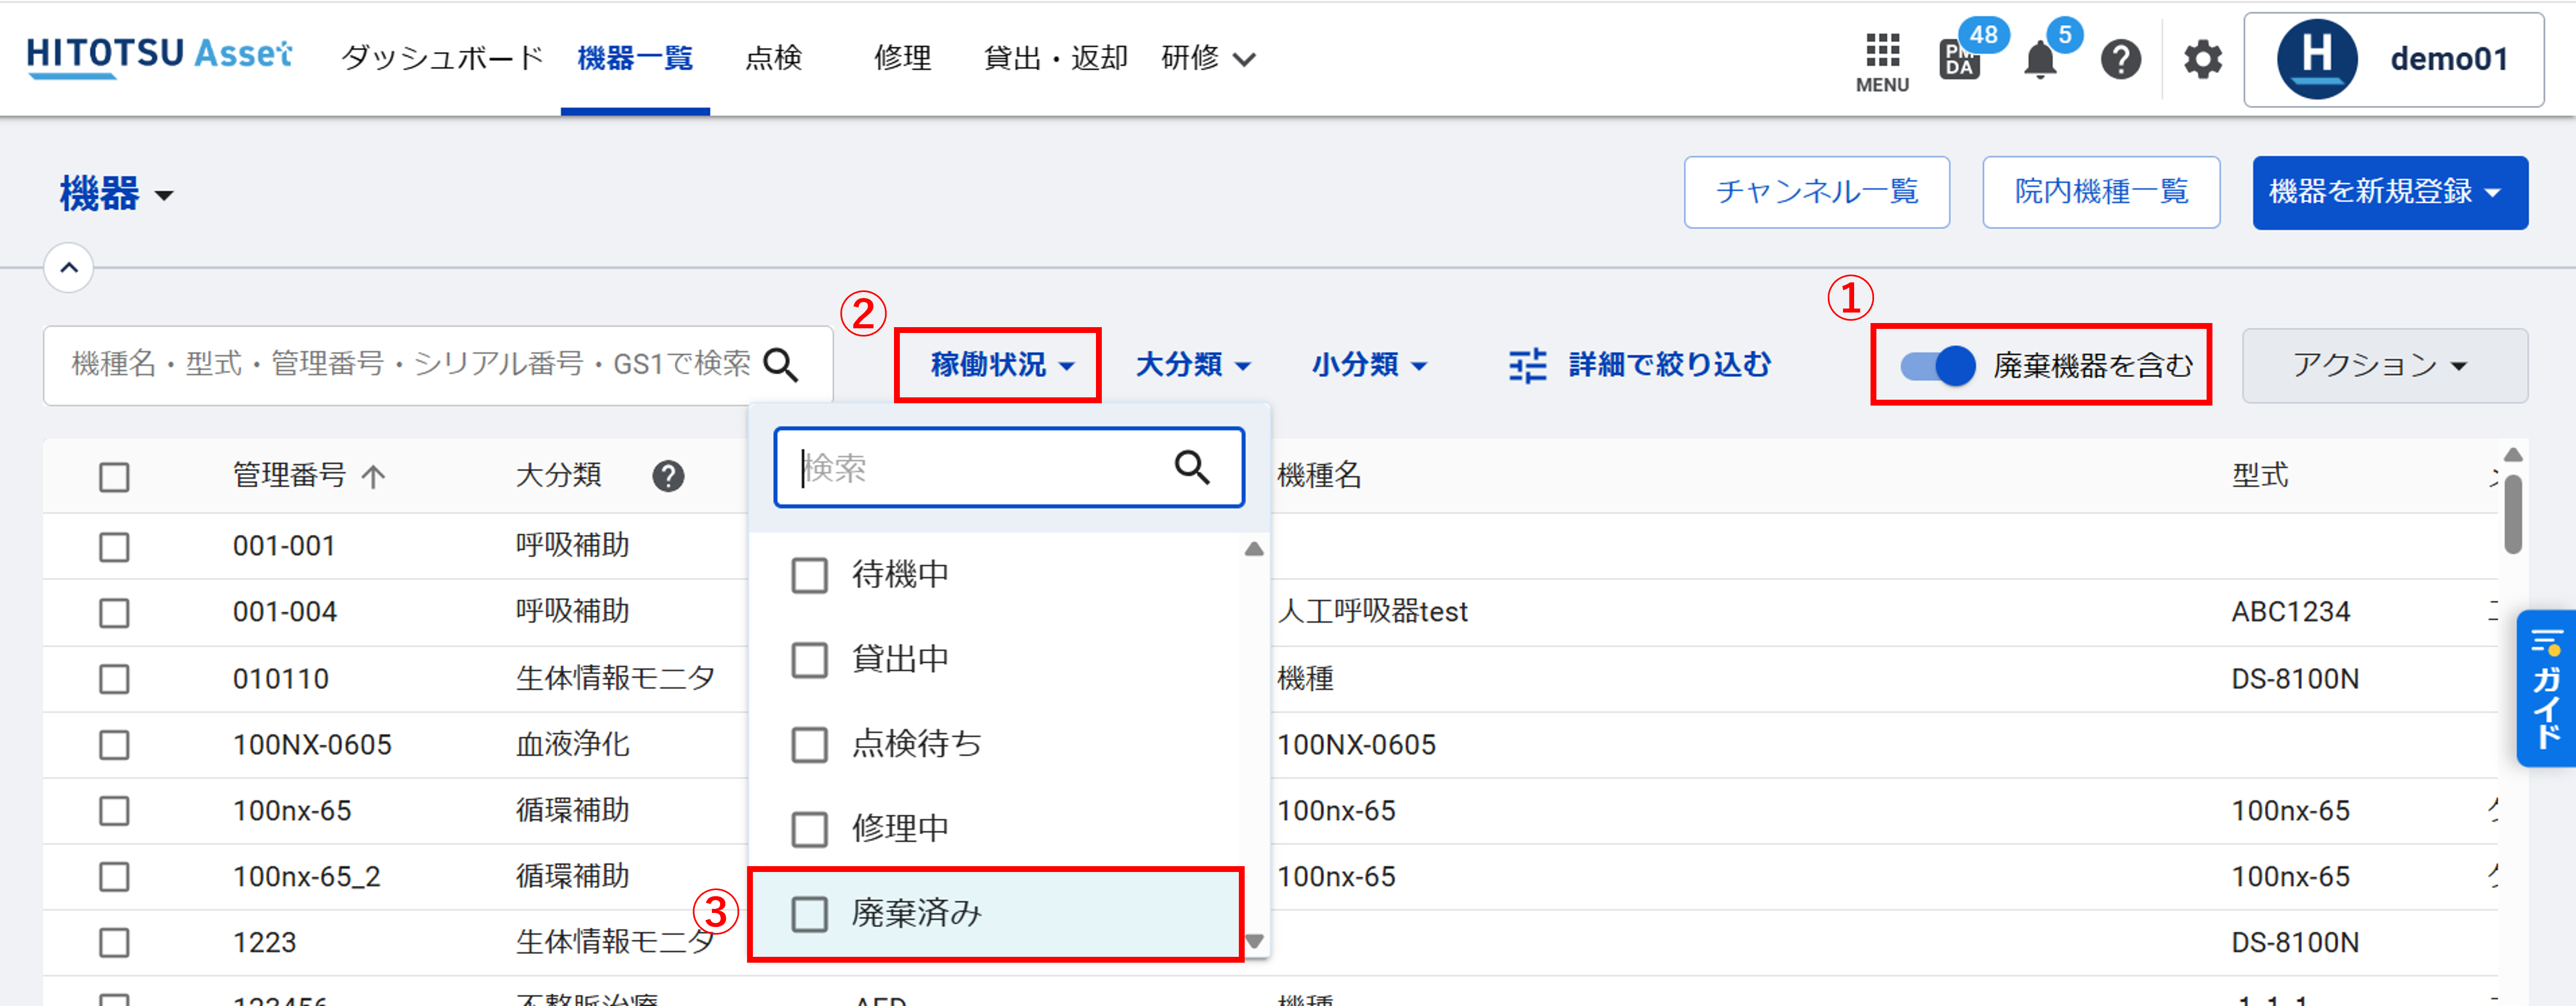Viewport: 2576px width, 1006px height.
Task: Open the 大分類 filter dropdown
Action: [x=1193, y=365]
